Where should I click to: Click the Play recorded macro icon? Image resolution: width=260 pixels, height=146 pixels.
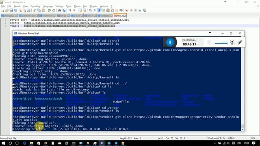pos(136,10)
